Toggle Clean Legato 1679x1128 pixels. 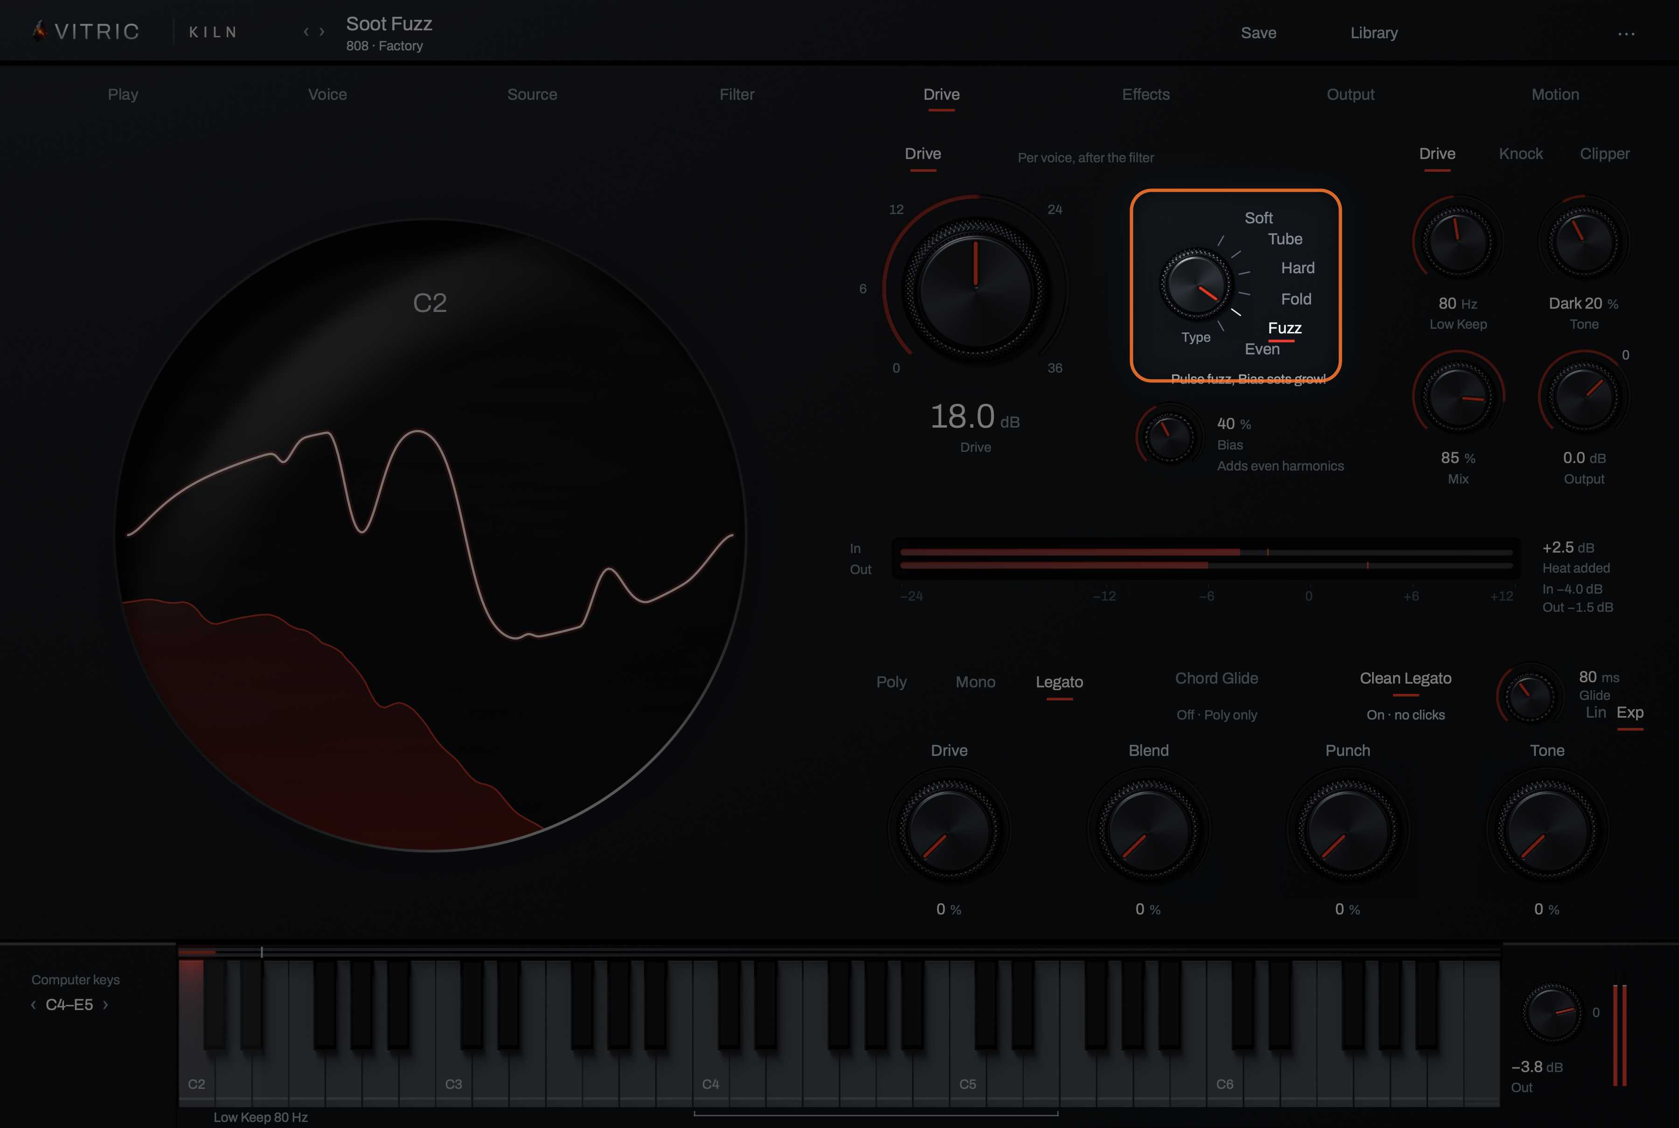[1406, 678]
